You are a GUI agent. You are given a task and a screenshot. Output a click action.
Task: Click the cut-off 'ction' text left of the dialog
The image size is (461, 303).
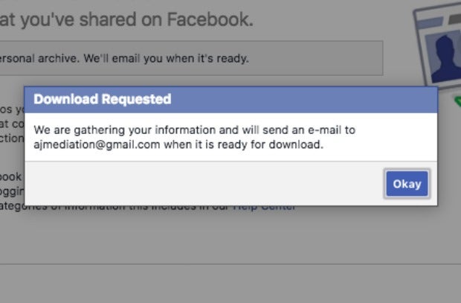[12, 138]
